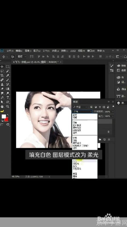This screenshot has height=227, width=127.
Task: Switch to the 图层 panel tab
Action: coord(75,102)
